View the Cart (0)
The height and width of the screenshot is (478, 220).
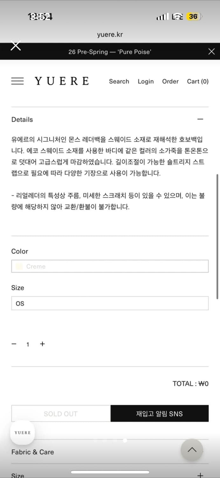pyautogui.click(x=197, y=82)
